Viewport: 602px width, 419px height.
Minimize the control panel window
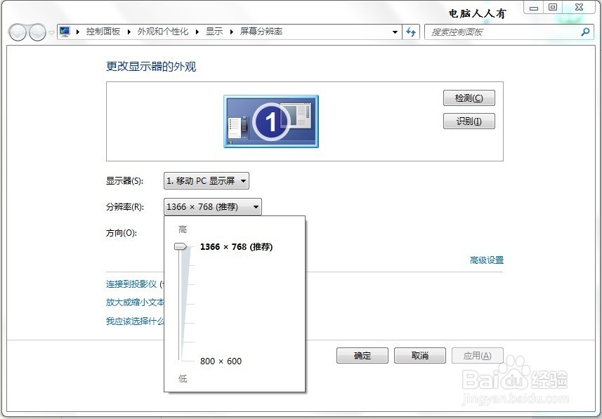pyautogui.click(x=534, y=7)
